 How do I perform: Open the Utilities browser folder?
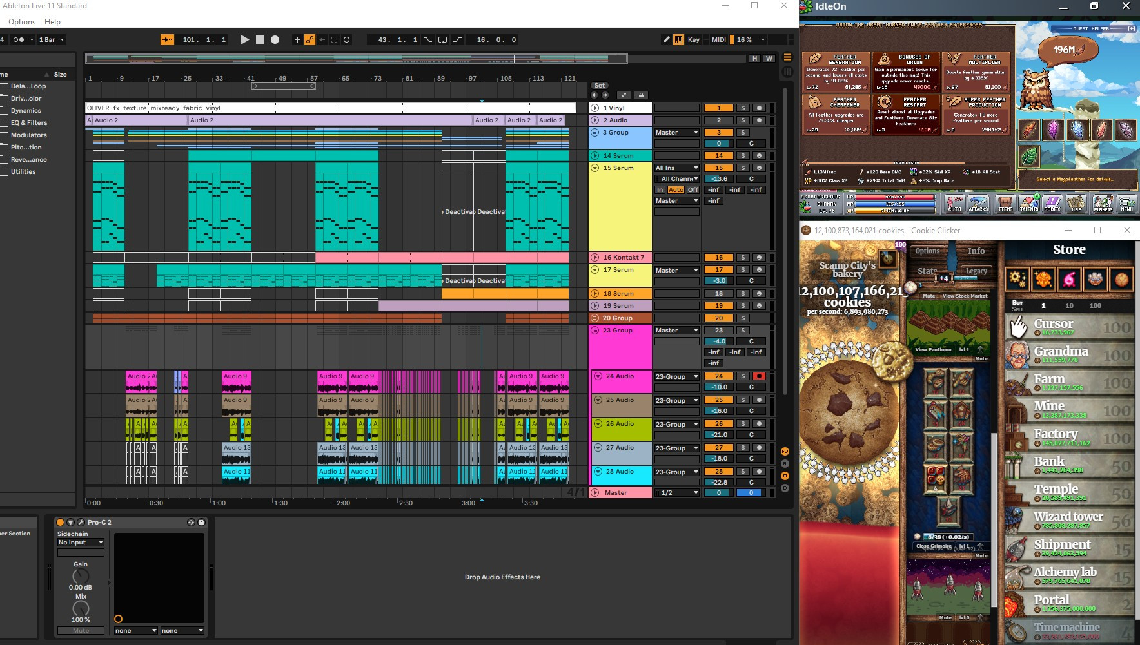(x=23, y=171)
